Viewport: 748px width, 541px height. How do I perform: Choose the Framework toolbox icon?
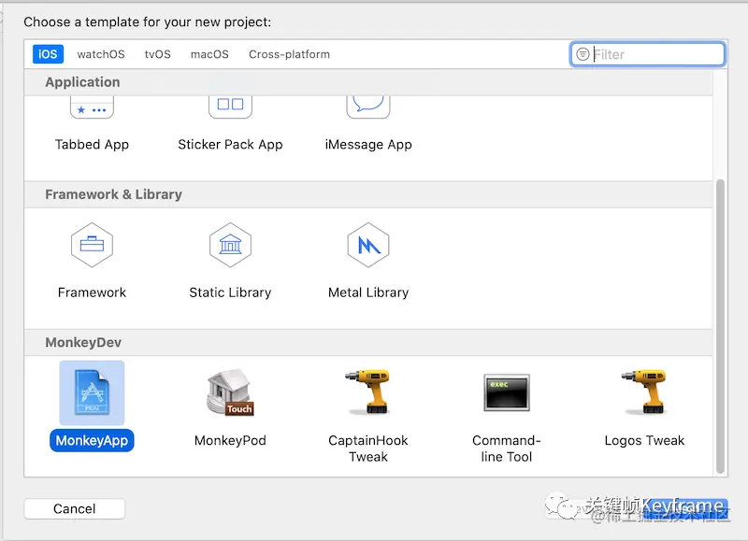click(x=92, y=245)
